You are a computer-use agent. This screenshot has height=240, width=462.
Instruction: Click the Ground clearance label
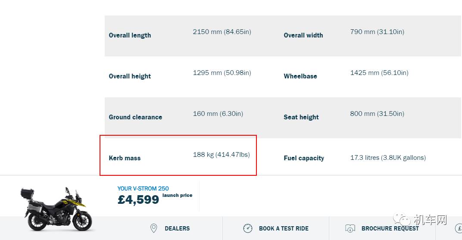pyautogui.click(x=135, y=117)
